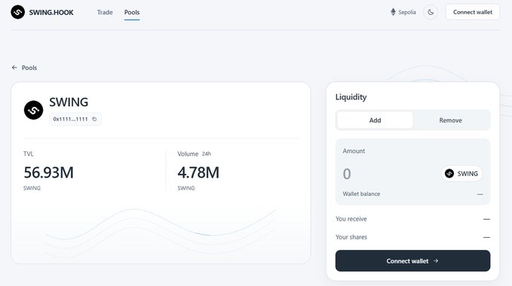The width and height of the screenshot is (512, 286).
Task: Toggle dark mode with the moon icon
Action: pos(431,12)
